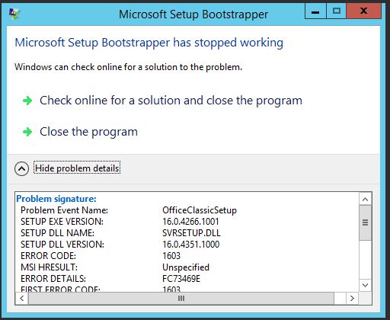Image resolution: width=390 pixels, height=320 pixels.
Task: Choose Check online for a solution and close
Action: tap(171, 101)
